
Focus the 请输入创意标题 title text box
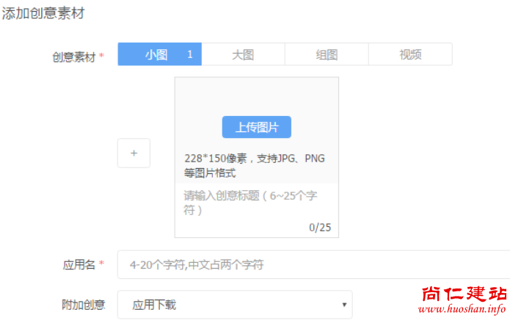click(249, 202)
